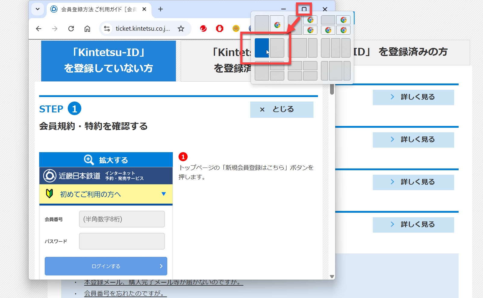Screen dimensions: 483x298
Task: Open the tab search dropdown arrow
Action: pyautogui.click(x=38, y=9)
